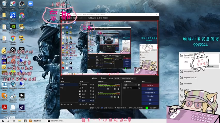The image size is (220, 123).
Task: Click exit button in OBS controls
Action: tap(150, 104)
